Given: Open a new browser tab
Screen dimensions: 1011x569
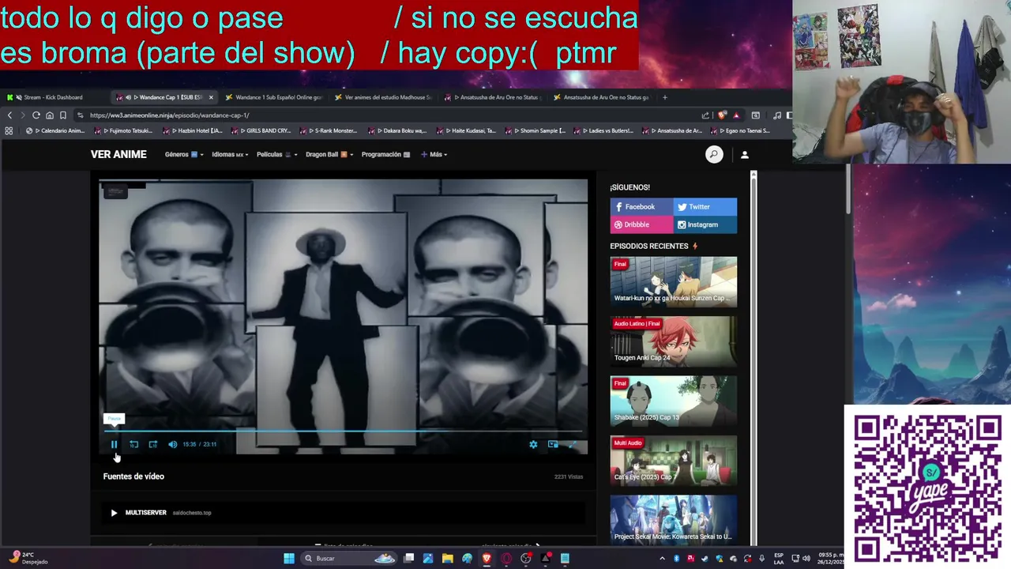Looking at the screenshot, I should 665,97.
